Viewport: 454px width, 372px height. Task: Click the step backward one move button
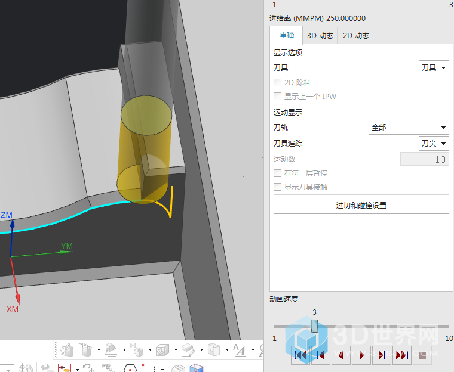click(320, 355)
